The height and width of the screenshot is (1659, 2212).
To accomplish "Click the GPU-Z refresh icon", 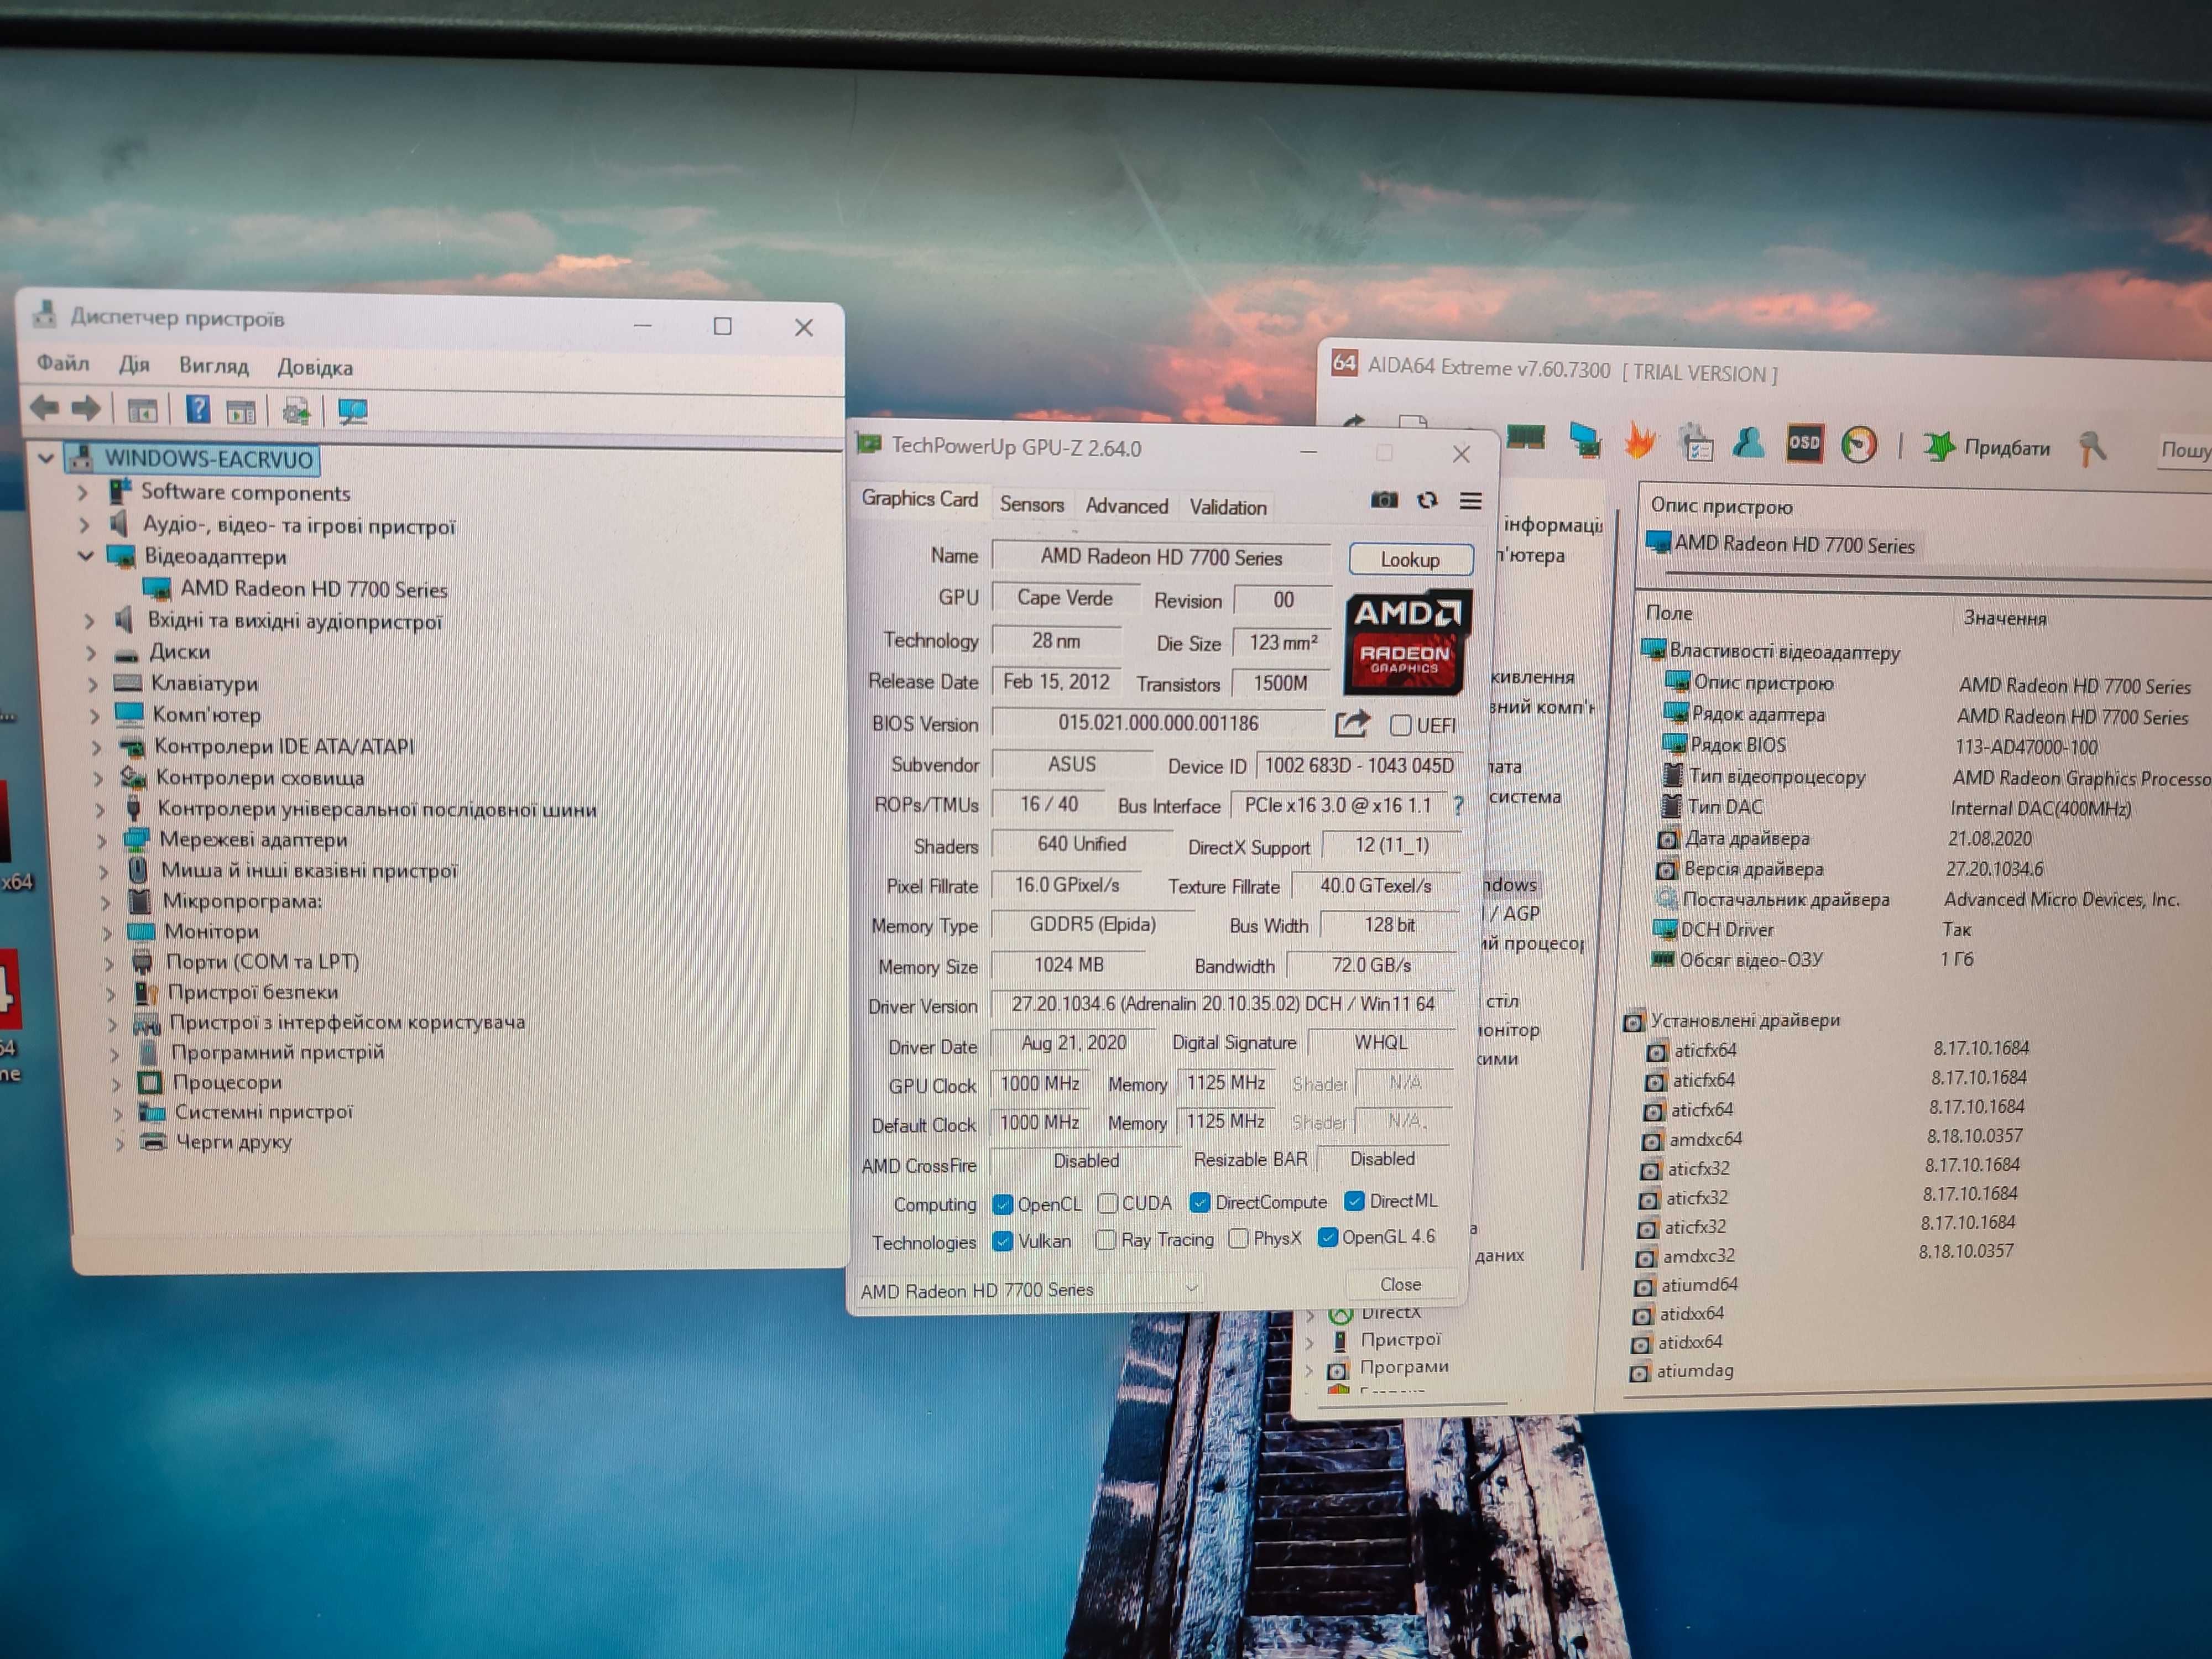I will coord(1427,500).
